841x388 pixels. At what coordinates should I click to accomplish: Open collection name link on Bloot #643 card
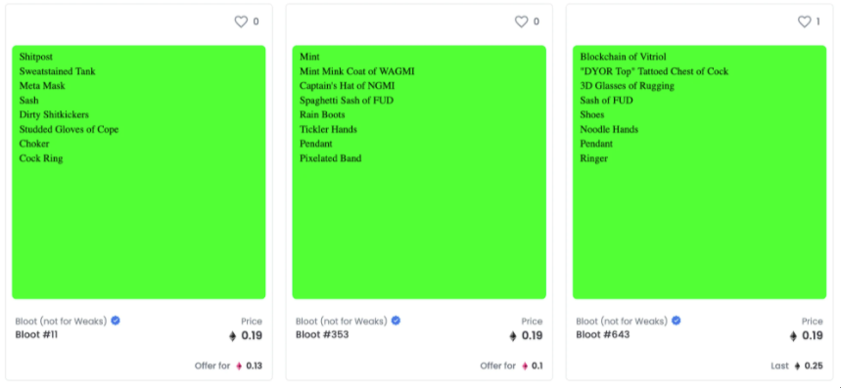click(622, 322)
